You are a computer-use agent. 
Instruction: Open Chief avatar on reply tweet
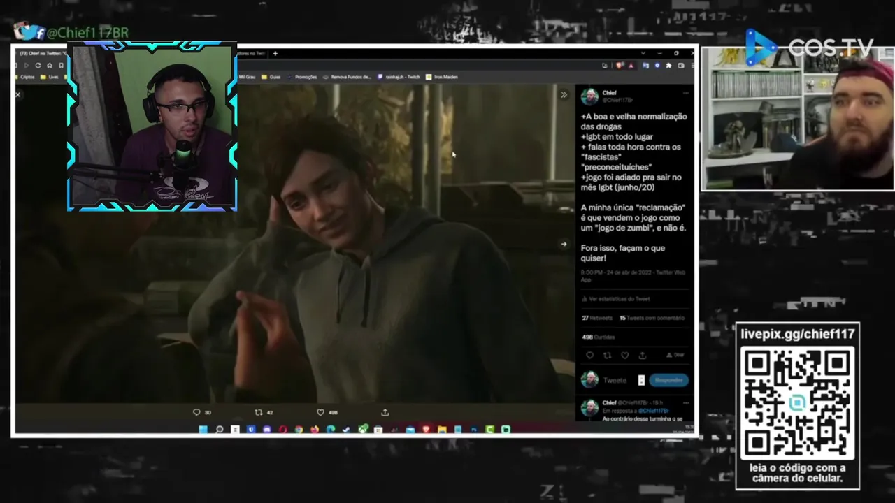[589, 407]
